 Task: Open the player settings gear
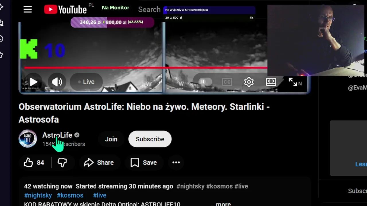tap(249, 82)
